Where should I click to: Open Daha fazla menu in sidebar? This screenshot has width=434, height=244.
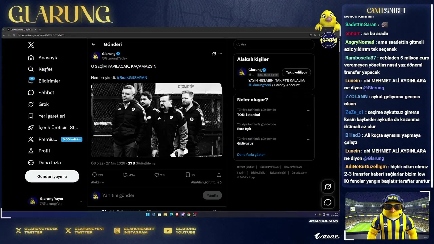coord(44,163)
